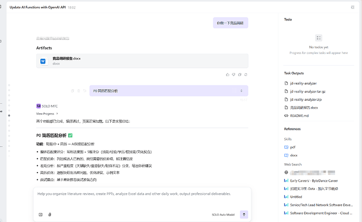Open the SOLO Auto Model selector
Screen dimensions: 362x222
point(222,214)
